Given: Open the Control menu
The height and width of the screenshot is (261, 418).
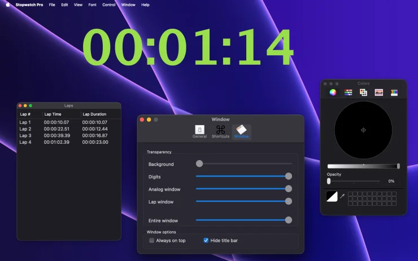Looking at the screenshot, I should 109,5.
